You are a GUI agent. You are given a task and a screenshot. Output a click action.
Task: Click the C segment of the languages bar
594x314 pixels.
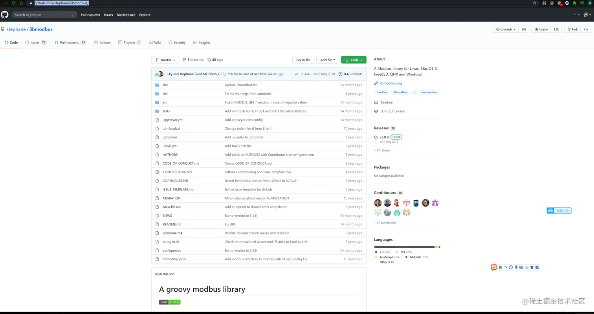pos(401,247)
